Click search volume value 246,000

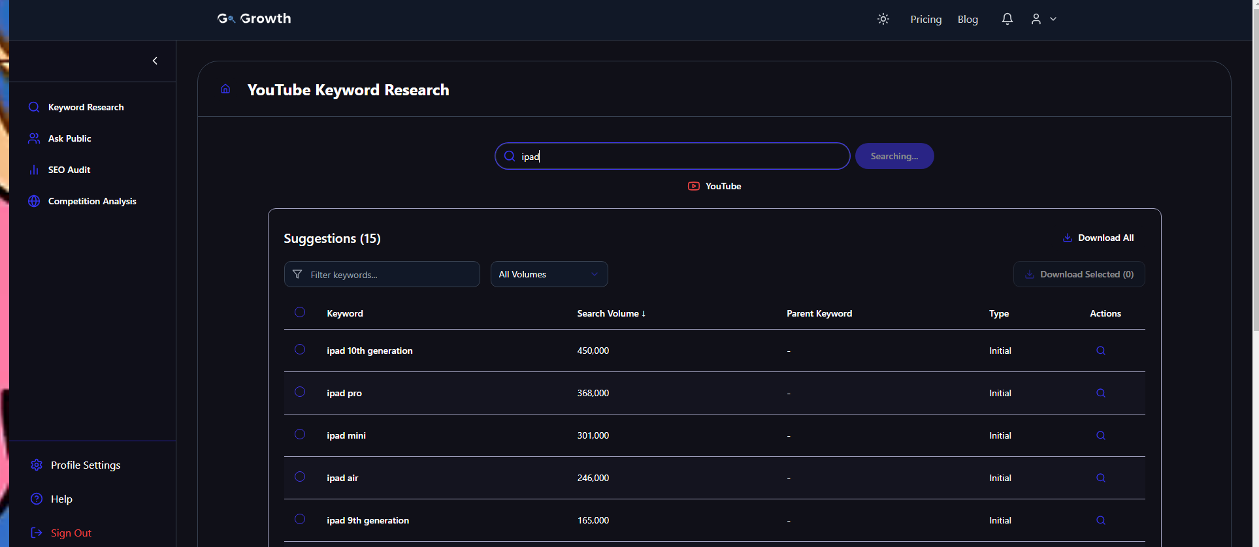[593, 478]
